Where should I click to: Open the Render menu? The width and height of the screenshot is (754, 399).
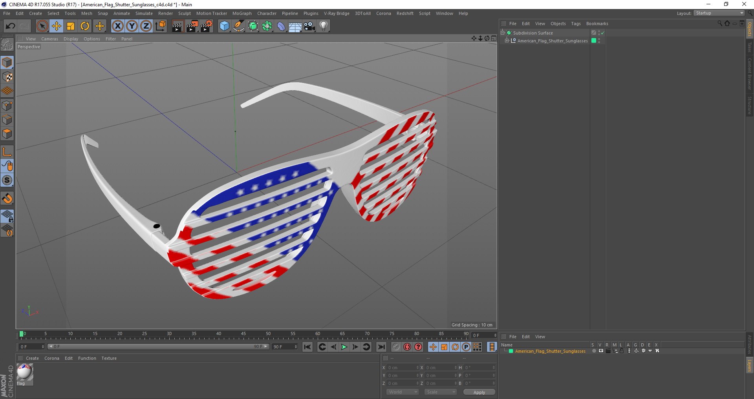pos(165,13)
